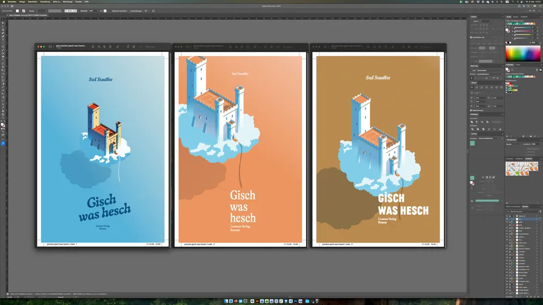The image size is (543, 305).
Task: Click the Illustrator Home icon
Action: click(12, 6)
